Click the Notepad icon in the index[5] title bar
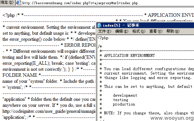The height and width of the screenshot is (121, 194). pyautogui.click(x=99, y=25)
